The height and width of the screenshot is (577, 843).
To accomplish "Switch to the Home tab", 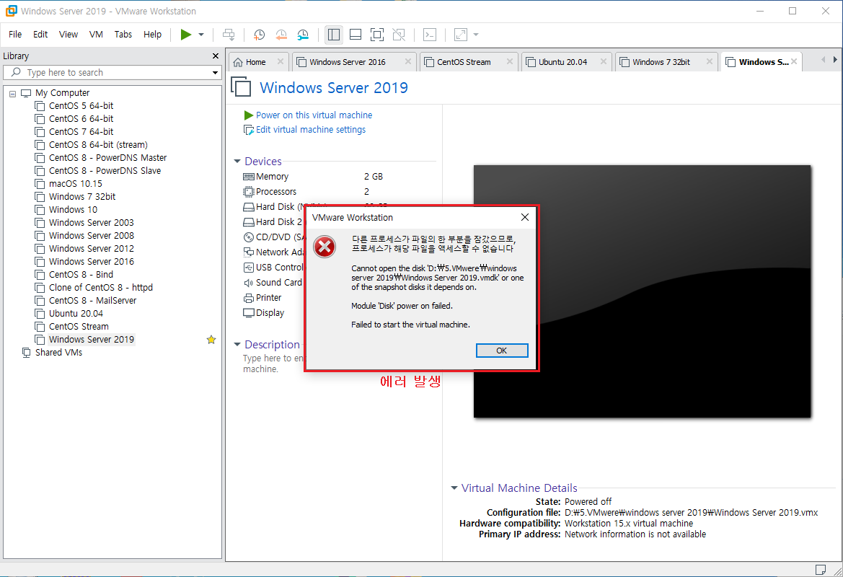I will pos(255,62).
